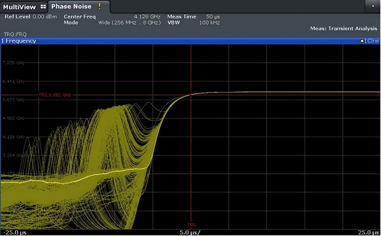Click the Center Freq 4.128 GHz value
Image resolution: width=381 pixels, height=236 pixels.
[147, 17]
